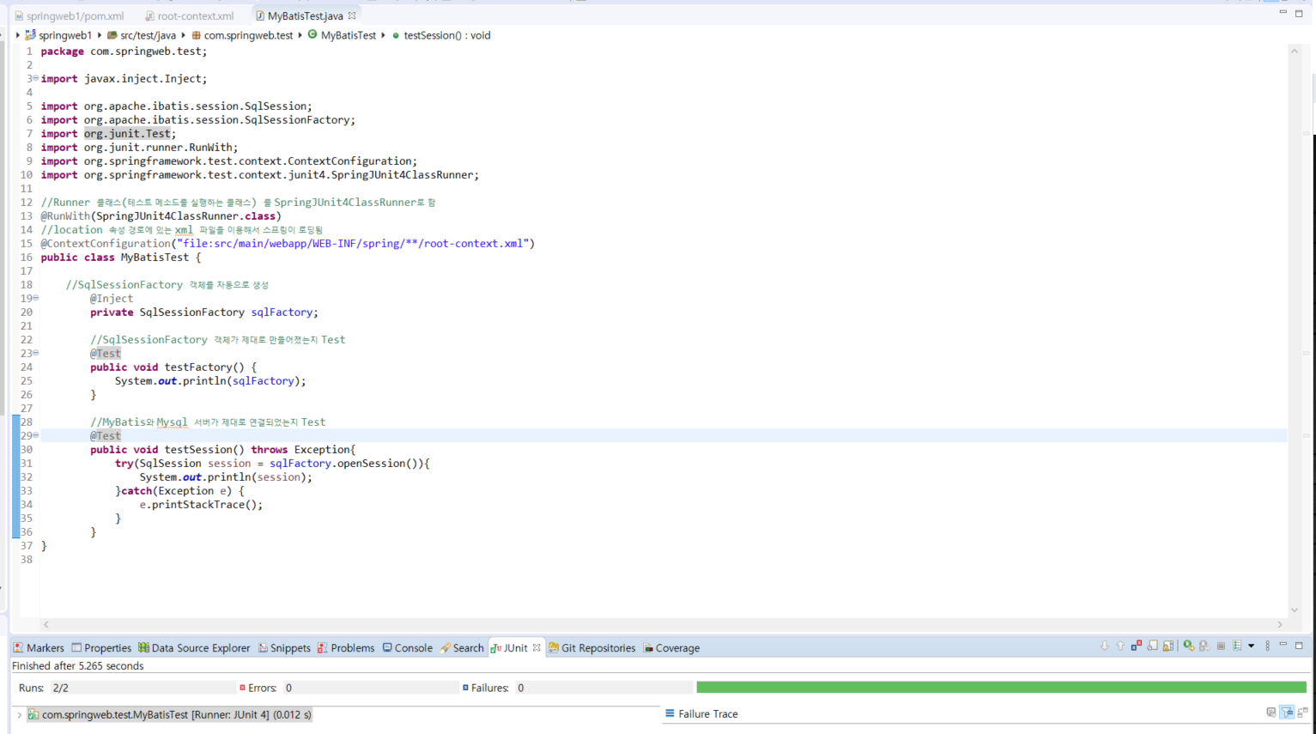Click the Rerun Test icon

(1189, 646)
